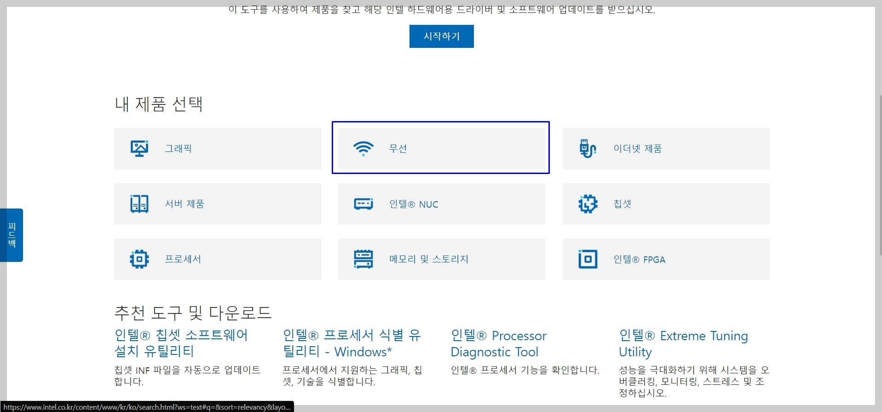Click the 내 제품 선택 heading
Viewport: 882px width, 412px height.
(x=159, y=104)
